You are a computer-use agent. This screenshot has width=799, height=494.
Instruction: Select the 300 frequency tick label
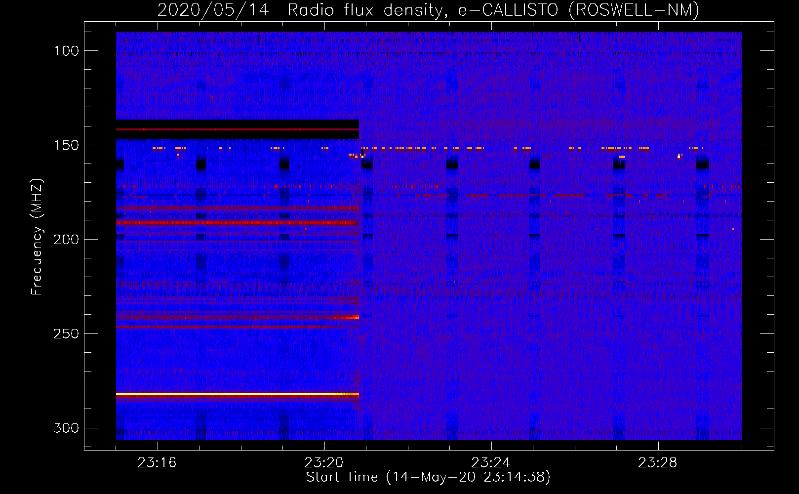[67, 428]
